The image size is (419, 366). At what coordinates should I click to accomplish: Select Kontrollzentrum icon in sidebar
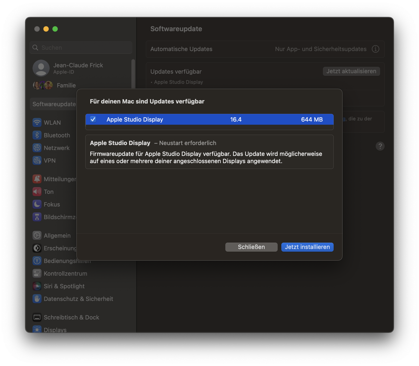tap(37, 273)
